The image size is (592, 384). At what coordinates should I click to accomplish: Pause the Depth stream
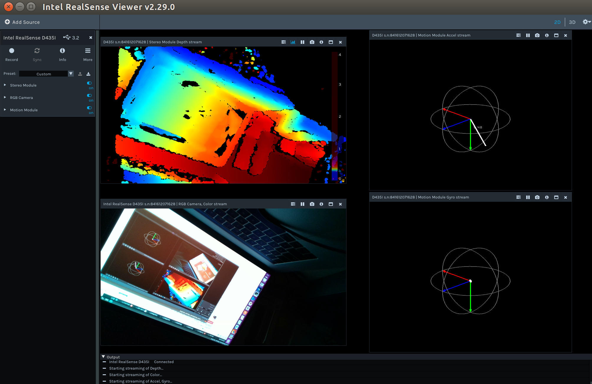click(302, 42)
